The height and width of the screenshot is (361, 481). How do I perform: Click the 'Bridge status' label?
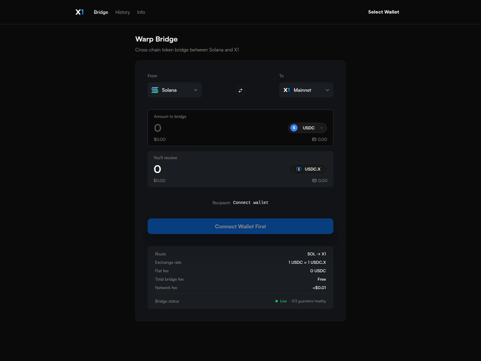167,301
